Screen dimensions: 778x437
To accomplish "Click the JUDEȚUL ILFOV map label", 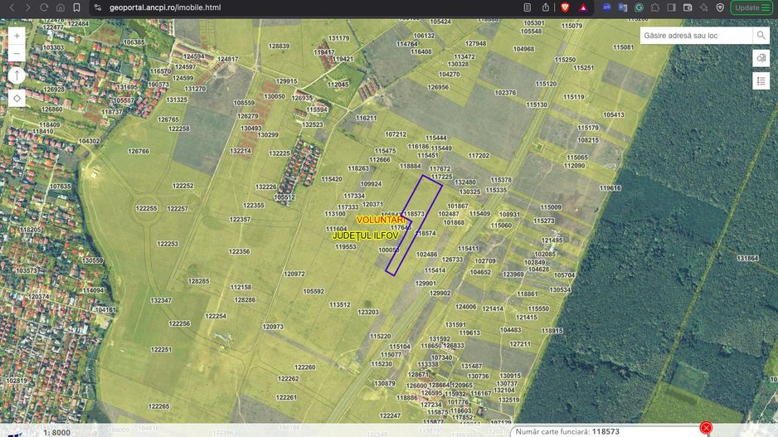I will (x=365, y=235).
